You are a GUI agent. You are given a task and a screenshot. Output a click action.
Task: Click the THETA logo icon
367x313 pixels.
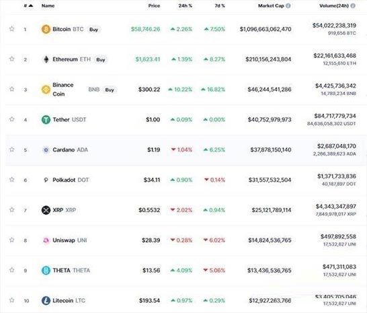point(46,271)
